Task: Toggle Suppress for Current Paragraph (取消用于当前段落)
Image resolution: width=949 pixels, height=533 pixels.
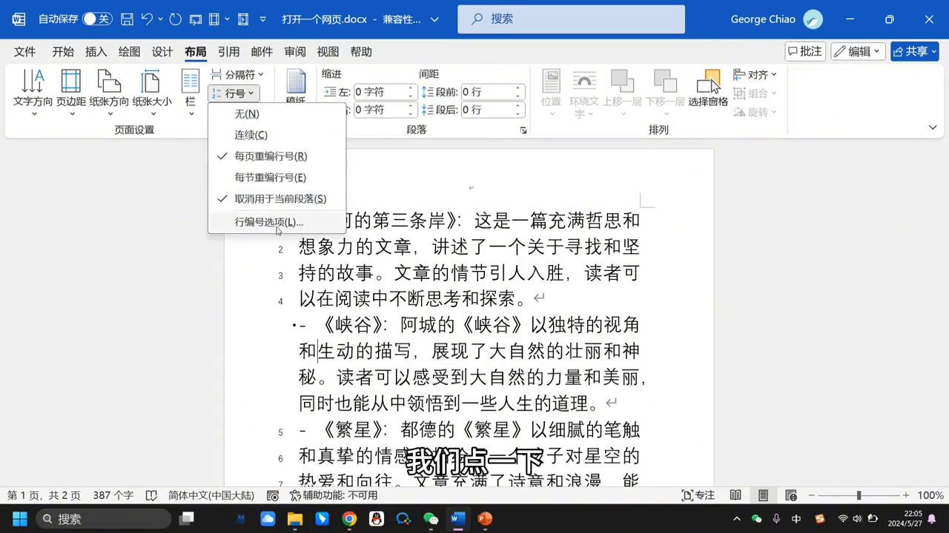Action: (280, 198)
